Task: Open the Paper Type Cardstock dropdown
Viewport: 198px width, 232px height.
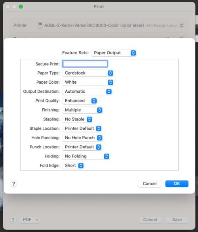Action: pos(88,73)
